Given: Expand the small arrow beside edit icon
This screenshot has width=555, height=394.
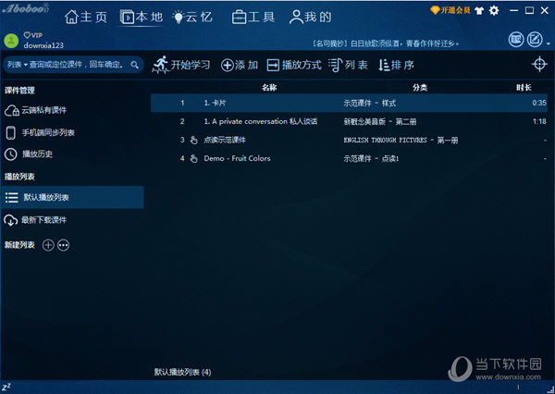Looking at the screenshot, I should click(549, 43).
